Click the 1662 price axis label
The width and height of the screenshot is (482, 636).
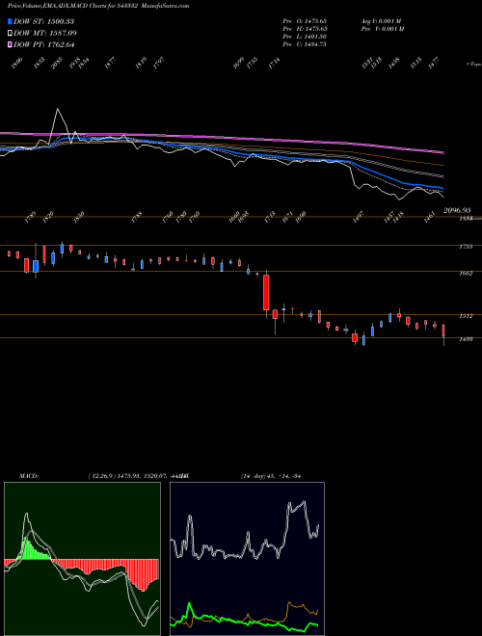pos(467,274)
